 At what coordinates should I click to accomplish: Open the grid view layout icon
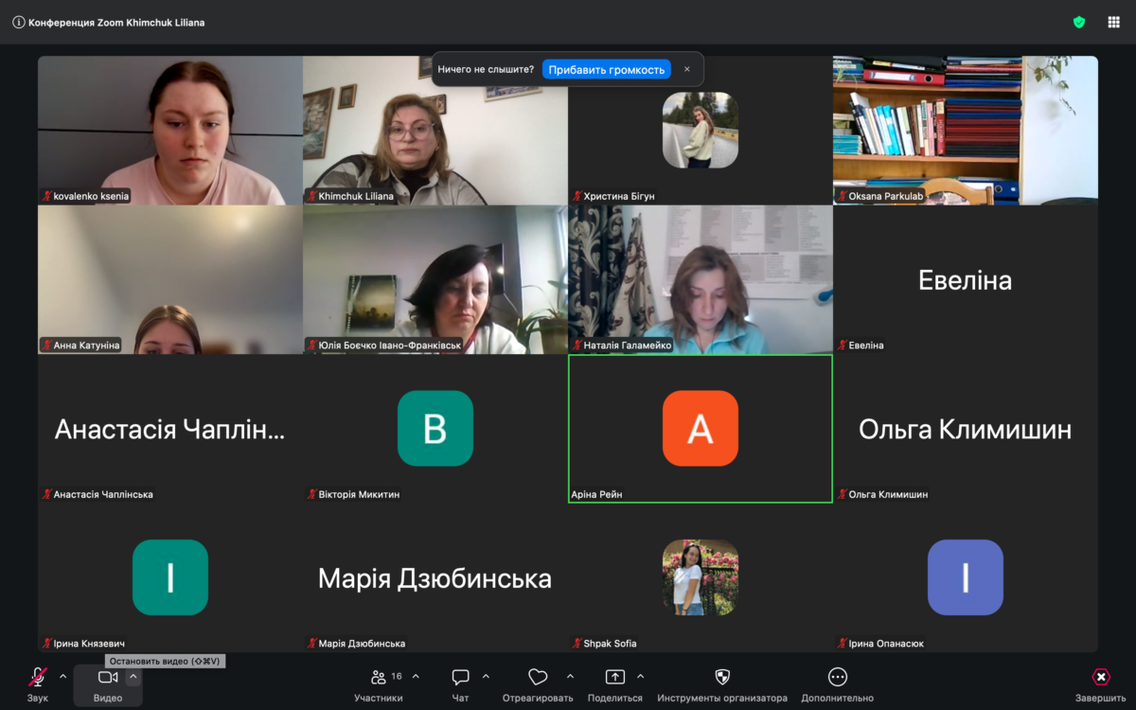click(x=1113, y=22)
